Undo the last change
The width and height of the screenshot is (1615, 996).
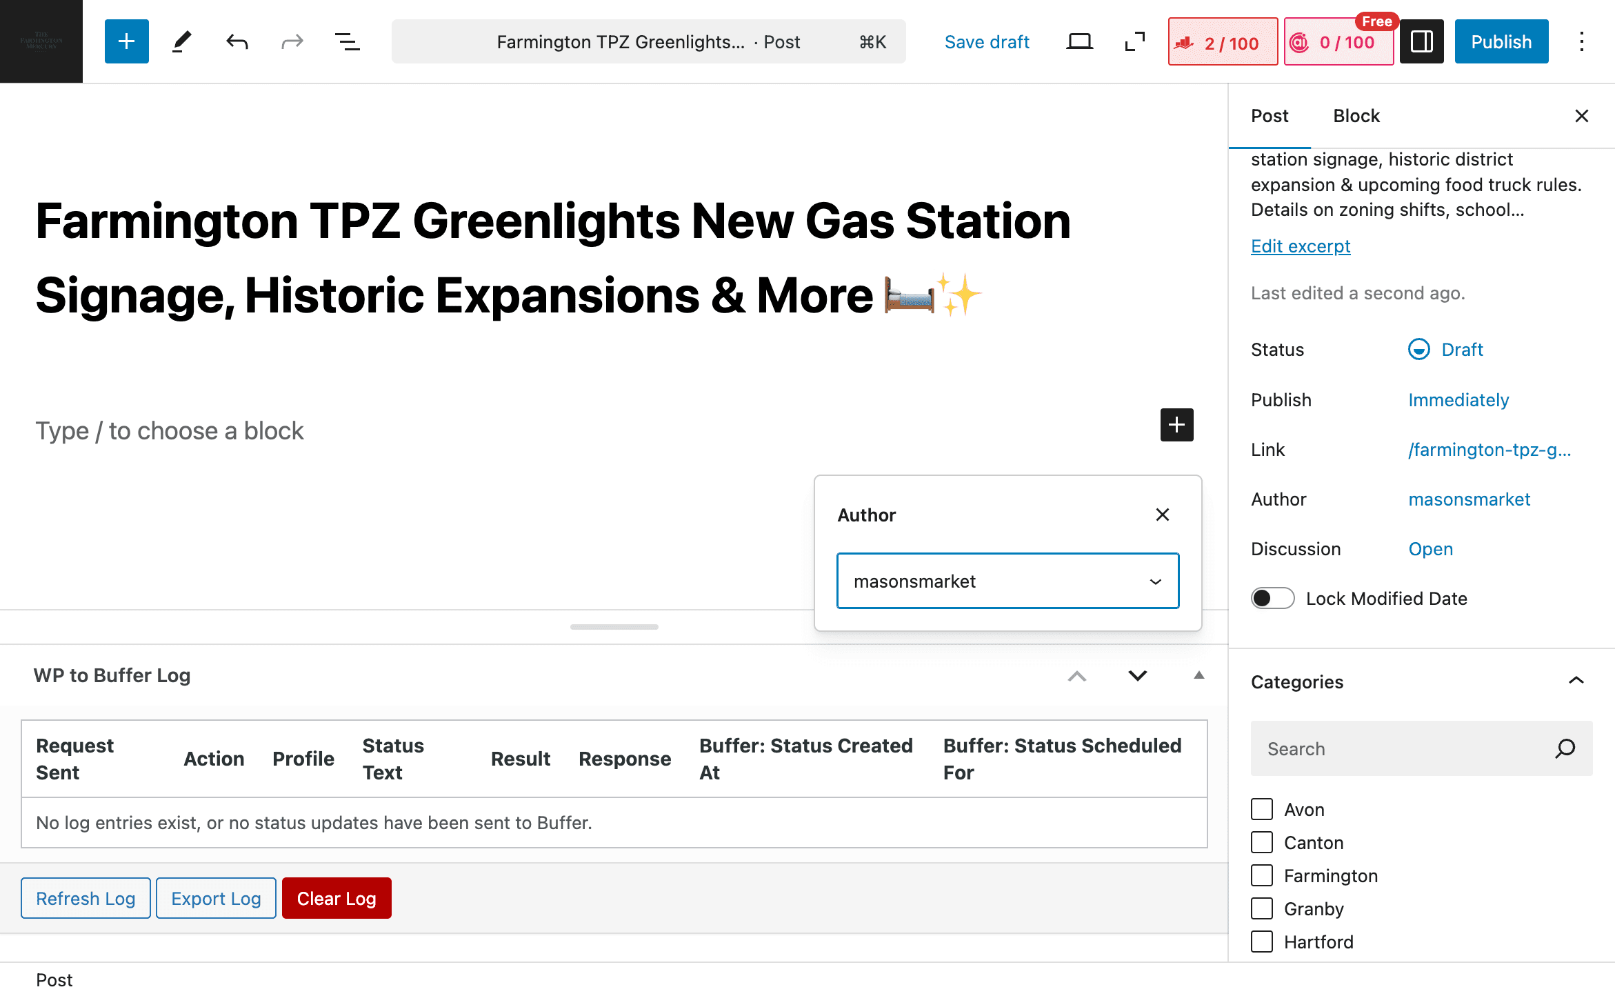coord(237,41)
